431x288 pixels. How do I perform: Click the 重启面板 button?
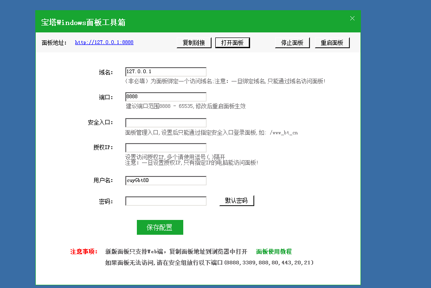332,43
